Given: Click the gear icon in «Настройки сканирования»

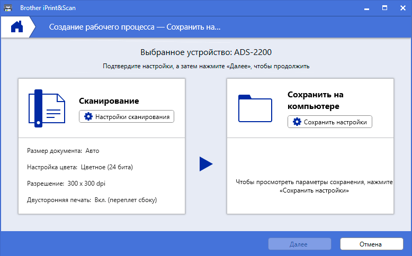Looking at the screenshot, I should (88, 117).
